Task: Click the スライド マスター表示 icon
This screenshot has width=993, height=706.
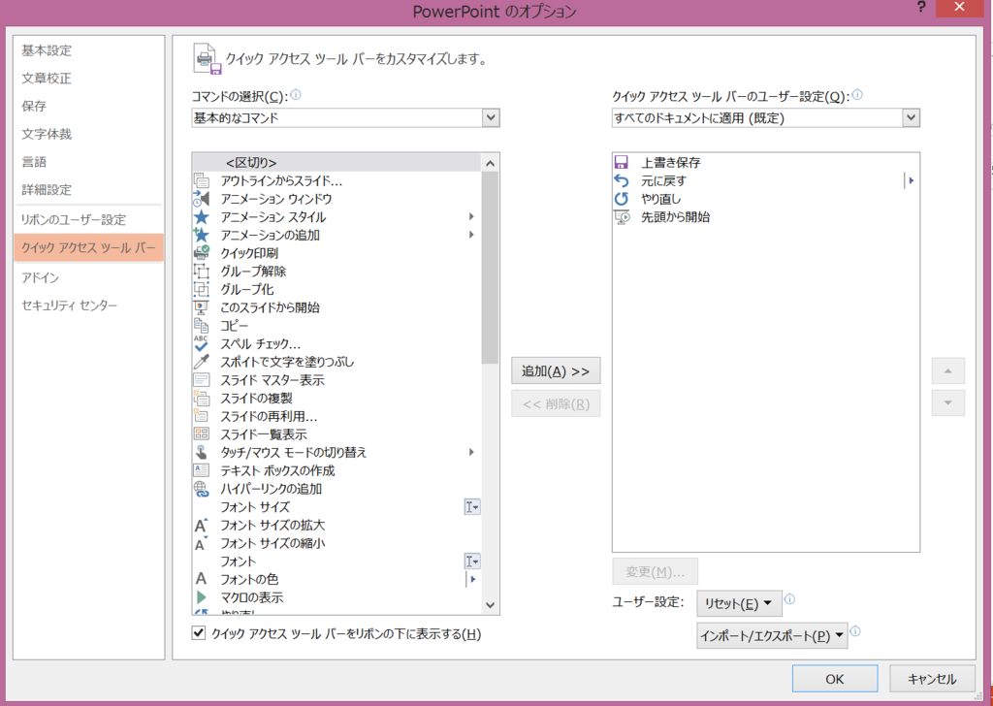Action: [x=204, y=379]
